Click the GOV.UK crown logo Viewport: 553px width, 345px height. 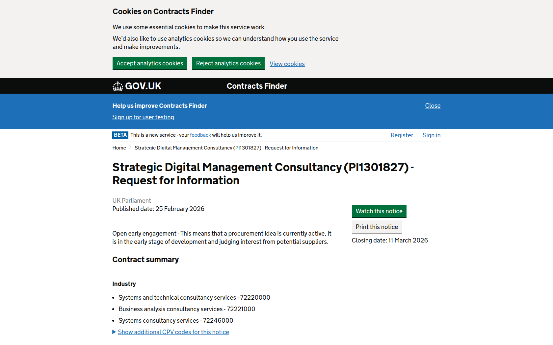(118, 86)
